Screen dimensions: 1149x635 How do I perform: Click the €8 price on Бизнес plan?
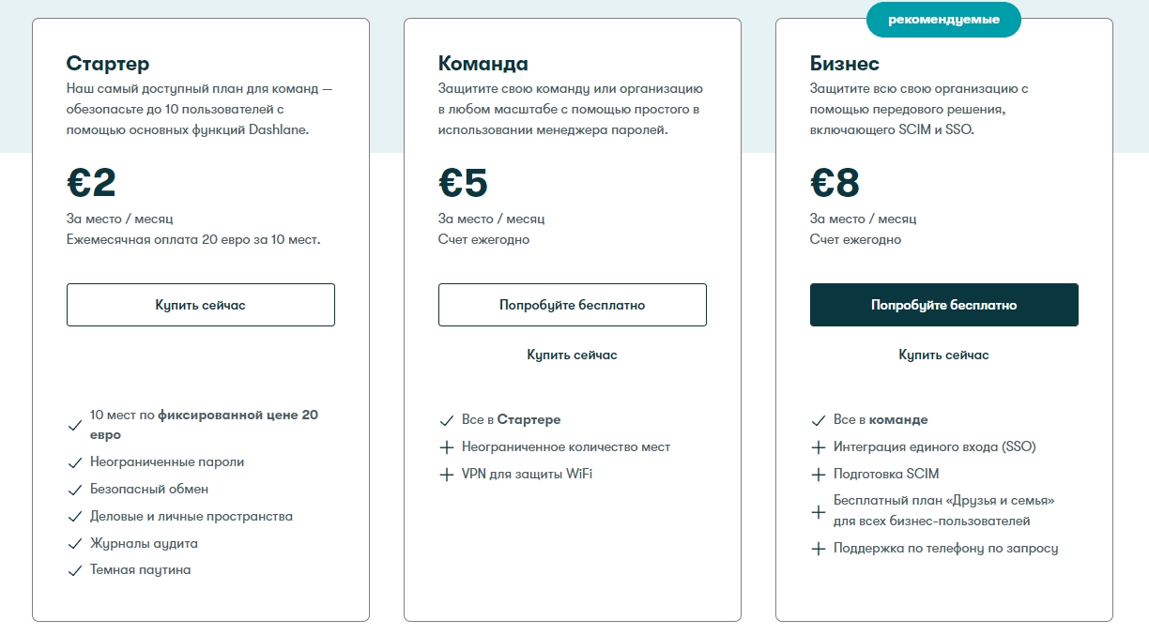tap(835, 183)
